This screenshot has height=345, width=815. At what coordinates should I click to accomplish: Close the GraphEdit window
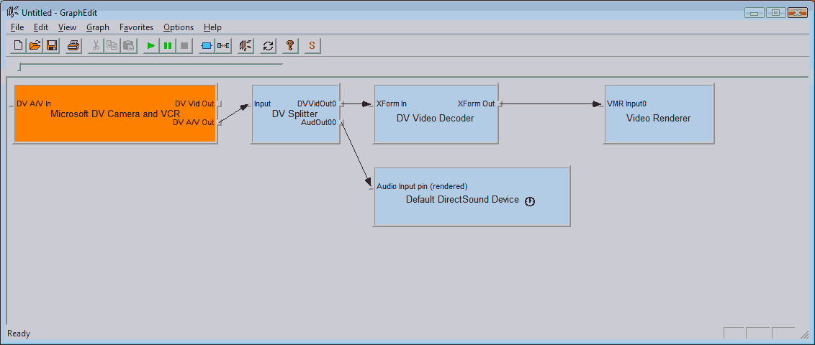797,12
